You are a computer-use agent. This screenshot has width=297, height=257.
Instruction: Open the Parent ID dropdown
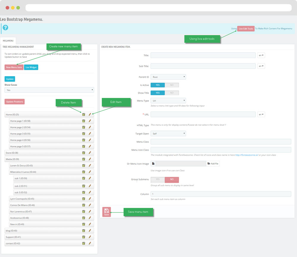[168, 77]
